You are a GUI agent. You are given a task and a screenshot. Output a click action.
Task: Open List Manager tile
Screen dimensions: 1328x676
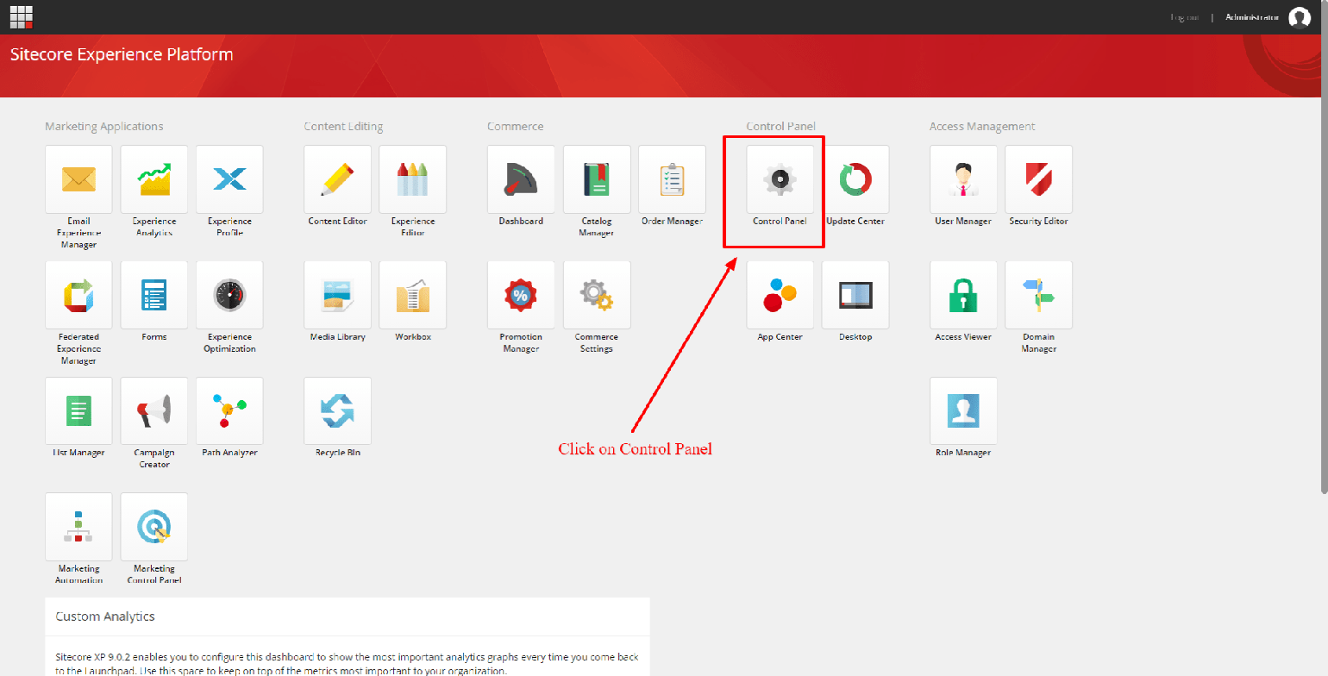click(x=78, y=410)
